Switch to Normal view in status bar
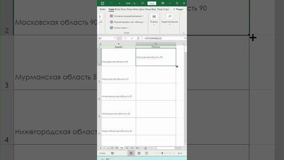Viewport: 284px width, 160px height. click(131, 153)
